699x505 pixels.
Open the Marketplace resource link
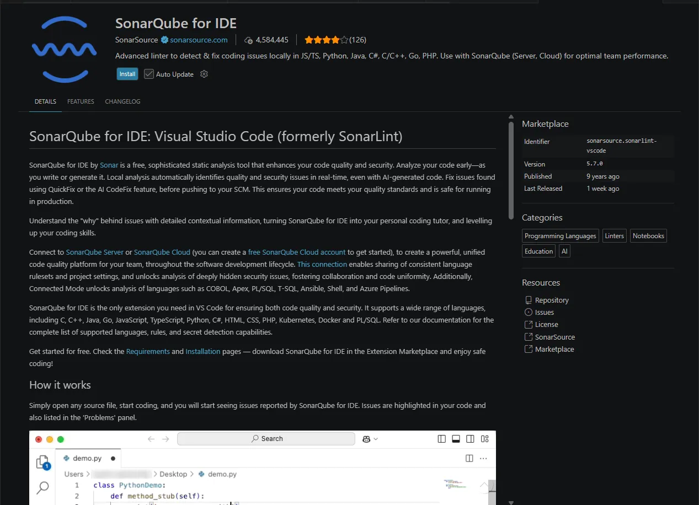[554, 349]
